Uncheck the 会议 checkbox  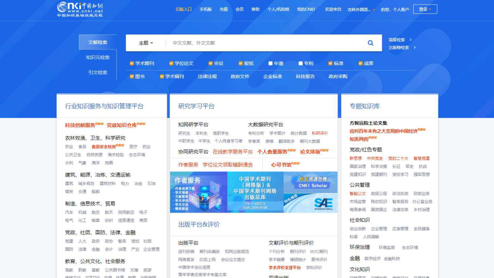coord(210,63)
